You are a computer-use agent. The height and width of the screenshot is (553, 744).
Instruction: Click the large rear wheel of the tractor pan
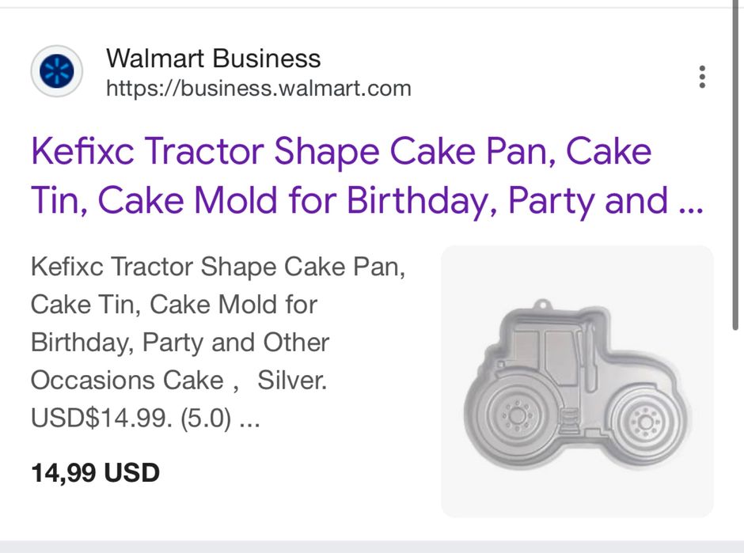tap(514, 415)
